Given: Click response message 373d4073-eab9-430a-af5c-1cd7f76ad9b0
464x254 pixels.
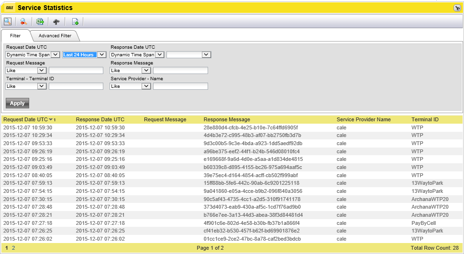Looking at the screenshot, I should [x=252, y=207].
